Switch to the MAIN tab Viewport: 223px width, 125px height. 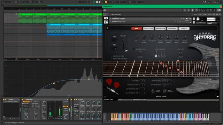137,28
